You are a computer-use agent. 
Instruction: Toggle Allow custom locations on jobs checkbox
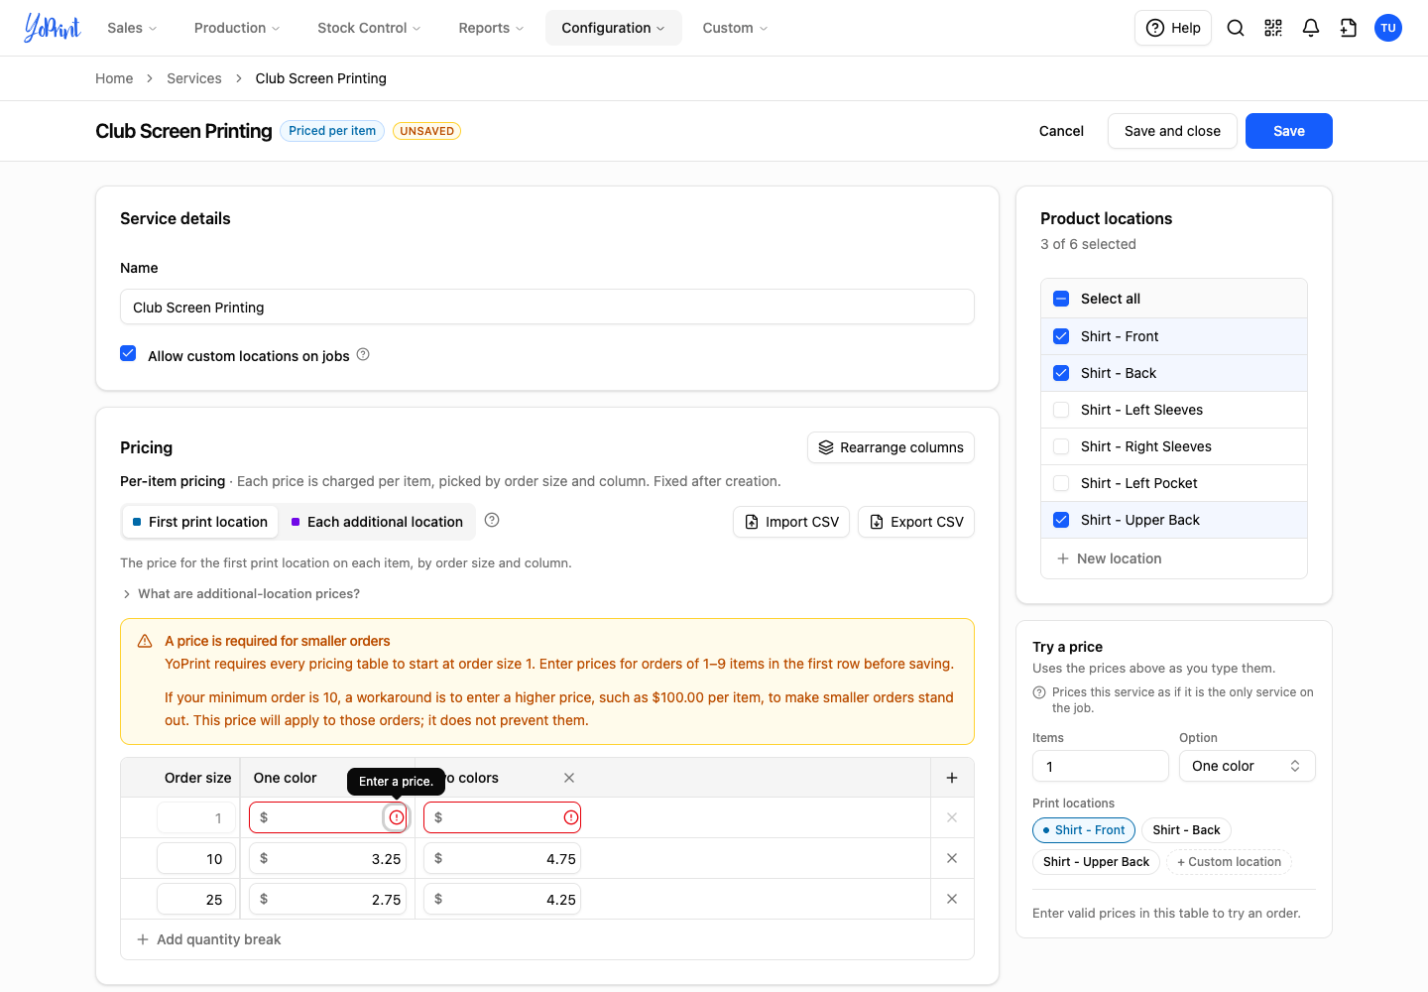[x=128, y=353]
